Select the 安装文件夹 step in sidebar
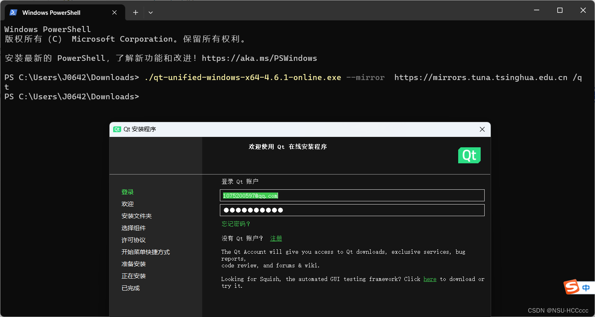The height and width of the screenshot is (317, 595). (x=136, y=216)
